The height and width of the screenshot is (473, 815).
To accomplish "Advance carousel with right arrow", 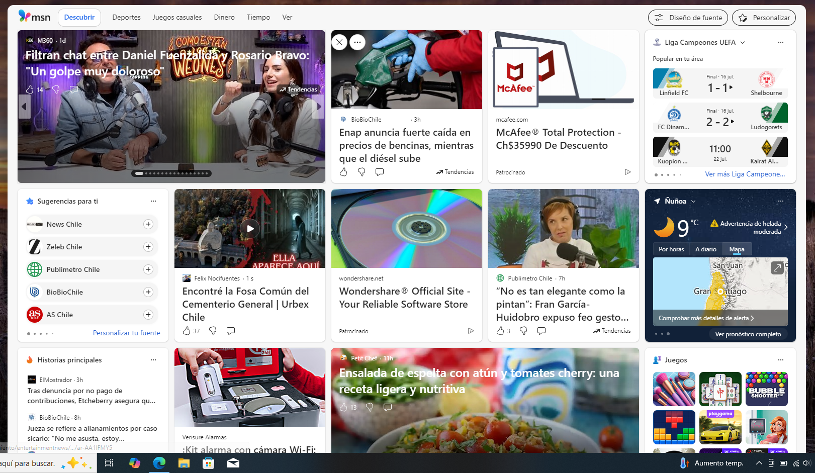I will point(318,107).
